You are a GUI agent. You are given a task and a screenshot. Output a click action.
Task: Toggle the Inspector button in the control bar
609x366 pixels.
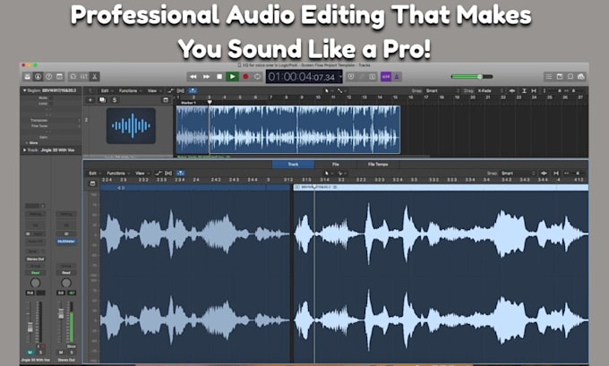pyautogui.click(x=38, y=76)
